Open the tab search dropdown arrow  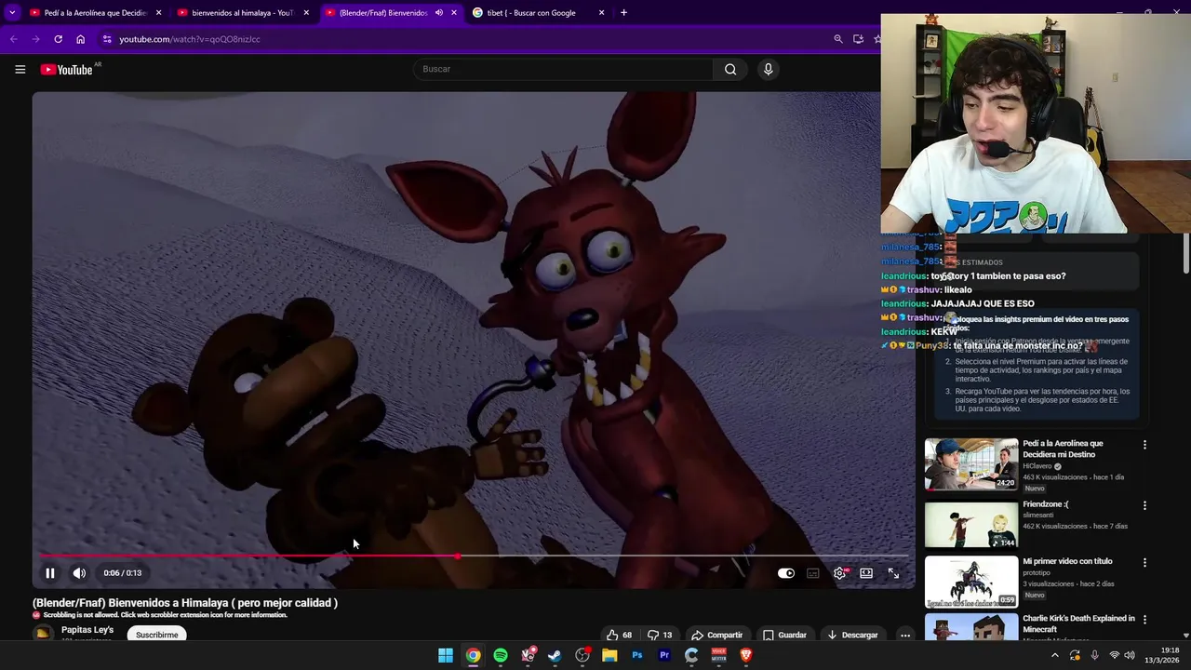(x=12, y=13)
